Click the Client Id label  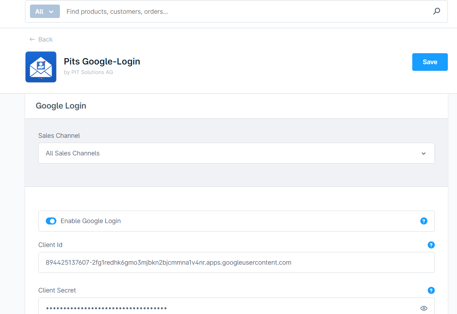(50, 245)
